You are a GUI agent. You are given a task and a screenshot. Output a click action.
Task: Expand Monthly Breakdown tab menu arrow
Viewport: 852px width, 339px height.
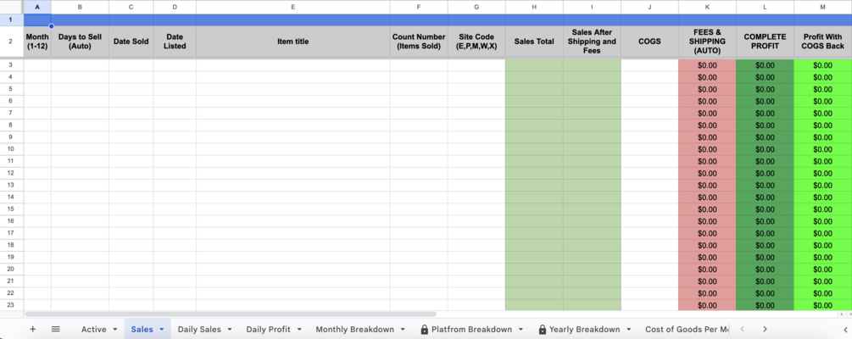tap(402, 330)
